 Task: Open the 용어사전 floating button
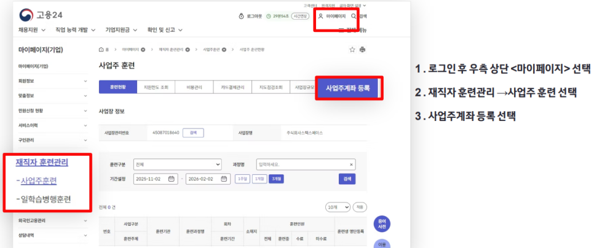382,225
